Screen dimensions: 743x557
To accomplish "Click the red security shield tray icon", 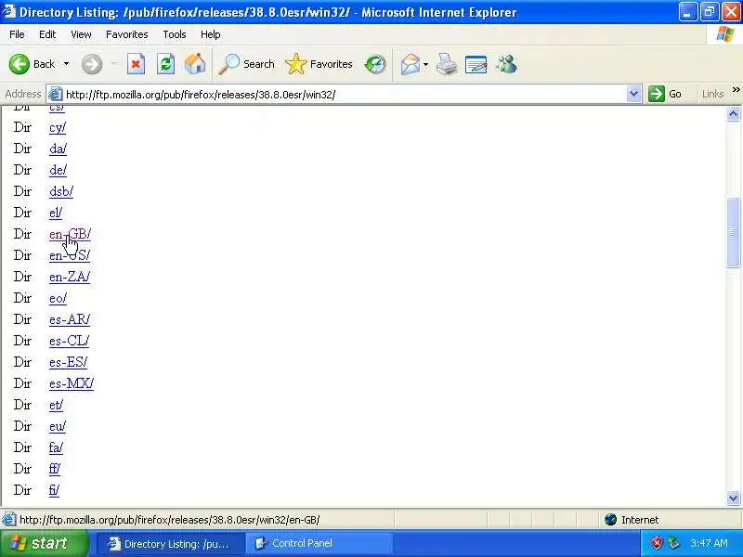I will pyautogui.click(x=657, y=543).
